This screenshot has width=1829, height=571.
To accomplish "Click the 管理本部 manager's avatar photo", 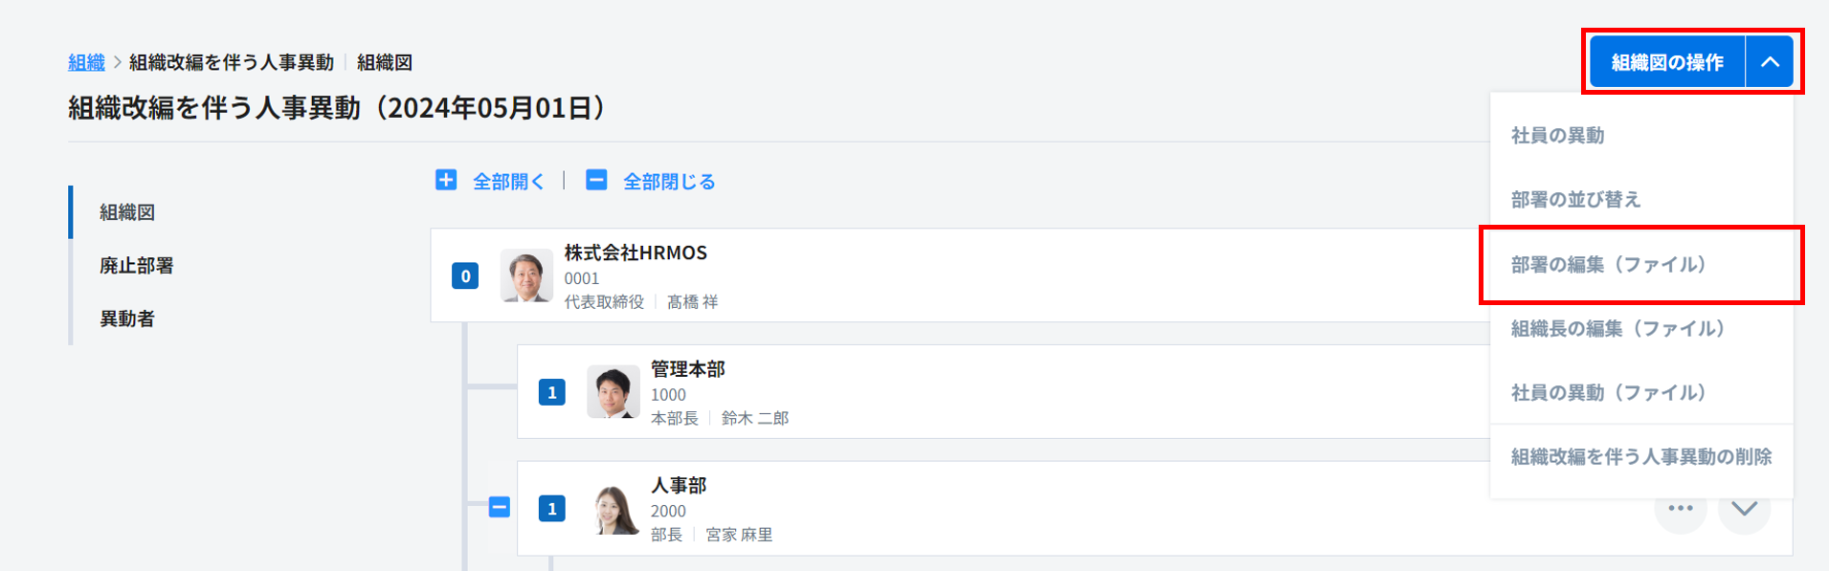I will point(613,391).
